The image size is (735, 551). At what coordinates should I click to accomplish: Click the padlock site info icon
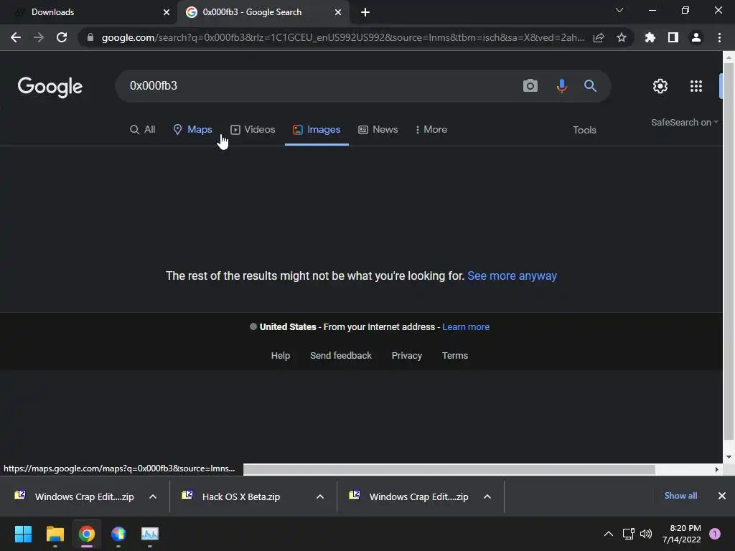click(90, 37)
